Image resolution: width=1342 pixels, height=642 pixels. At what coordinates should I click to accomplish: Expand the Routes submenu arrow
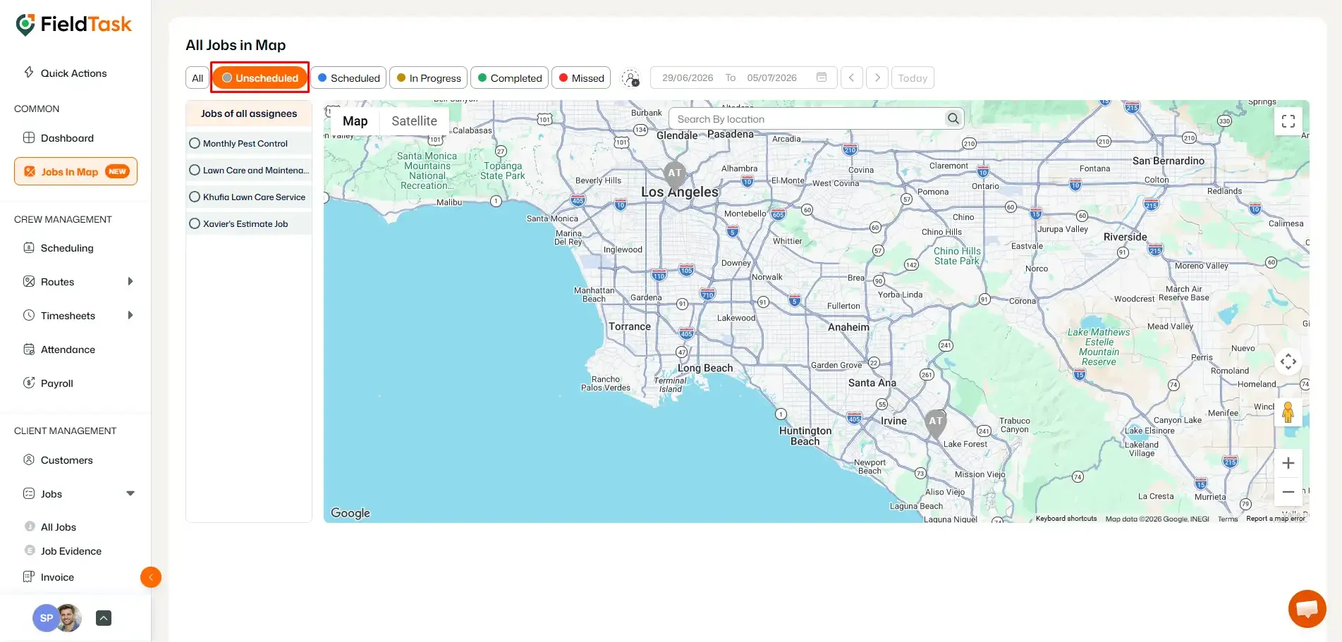(130, 281)
